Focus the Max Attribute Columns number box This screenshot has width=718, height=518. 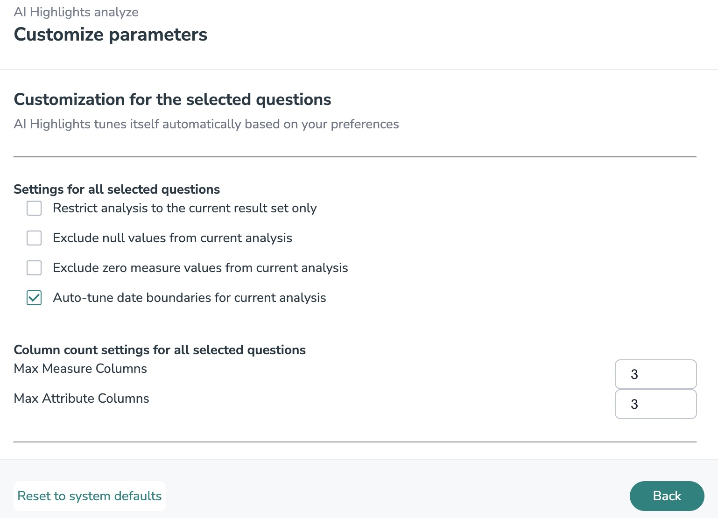tap(655, 404)
